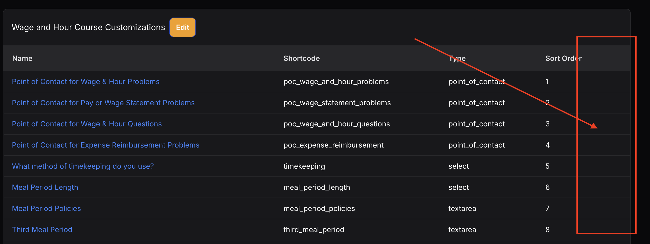Open Point of Contact for Pay or Wage Statement Problems
This screenshot has width=650, height=244.
click(103, 103)
